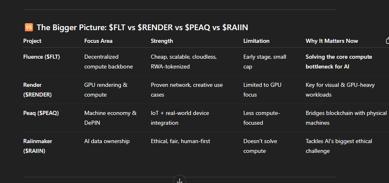Viewport: 389px width, 183px height.
Task: Click the Raiinmaker ($RAIIN) row label
Action: 38,146
